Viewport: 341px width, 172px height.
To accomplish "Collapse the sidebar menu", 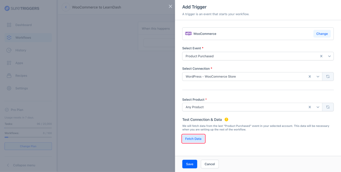I will 24,165.
